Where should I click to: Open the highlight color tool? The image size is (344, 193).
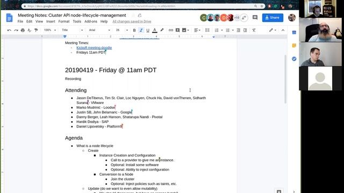[x=162, y=30]
